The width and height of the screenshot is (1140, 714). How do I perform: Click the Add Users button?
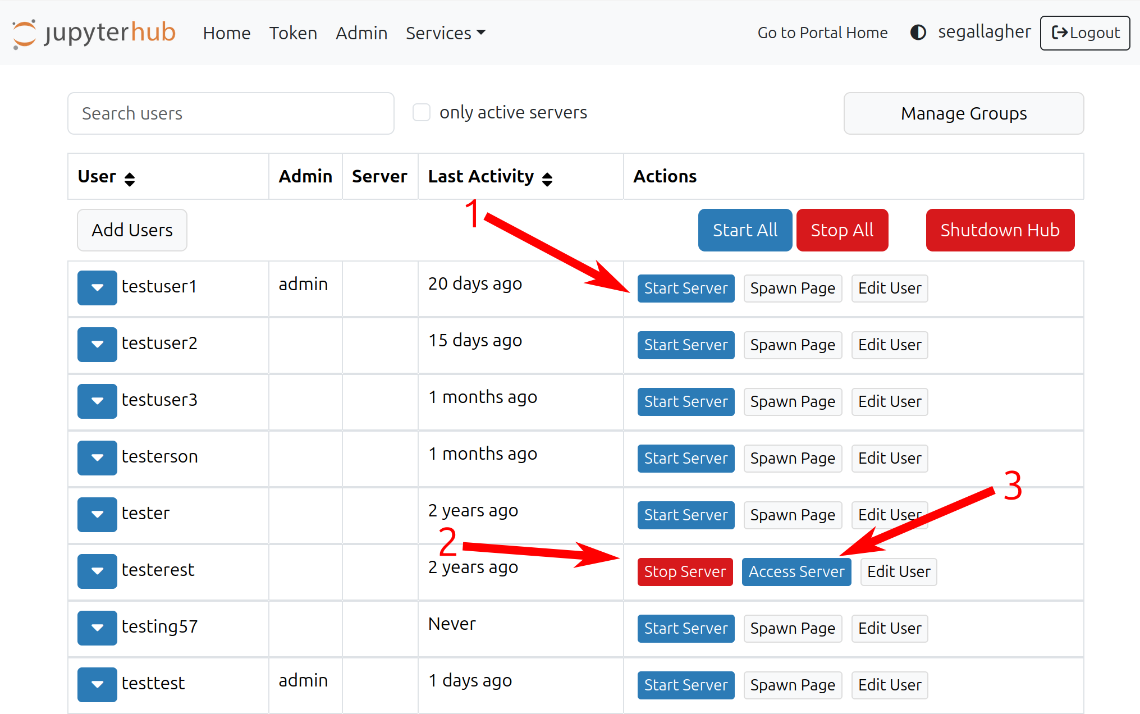[132, 230]
